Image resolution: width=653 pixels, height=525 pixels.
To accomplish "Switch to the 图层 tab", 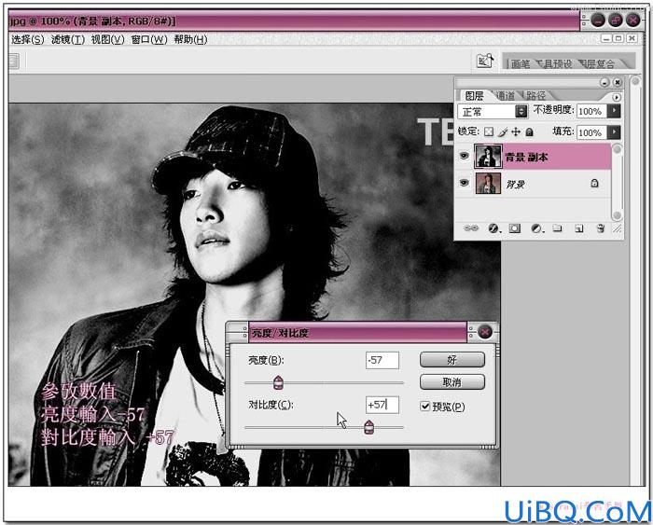I will coord(474,96).
